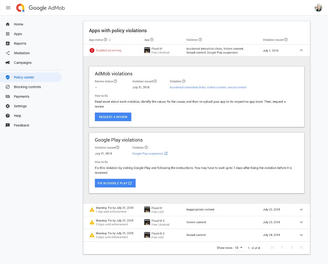Screen dimensions: 328x264
Task: Open Blocking controls in sidebar
Action: [x=27, y=87]
